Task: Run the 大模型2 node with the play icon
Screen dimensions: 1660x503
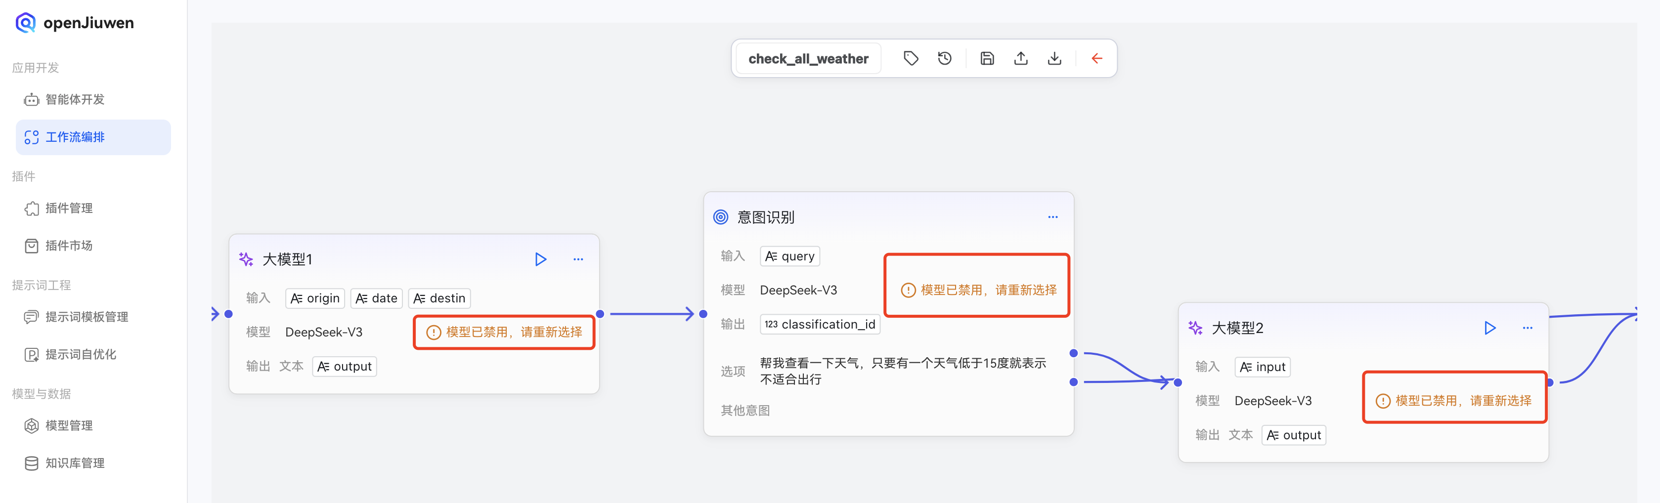Action: pos(1490,328)
